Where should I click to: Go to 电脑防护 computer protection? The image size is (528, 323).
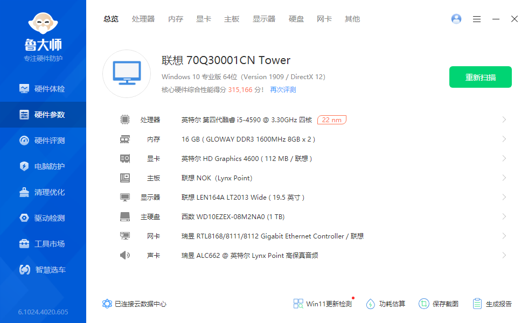point(43,166)
